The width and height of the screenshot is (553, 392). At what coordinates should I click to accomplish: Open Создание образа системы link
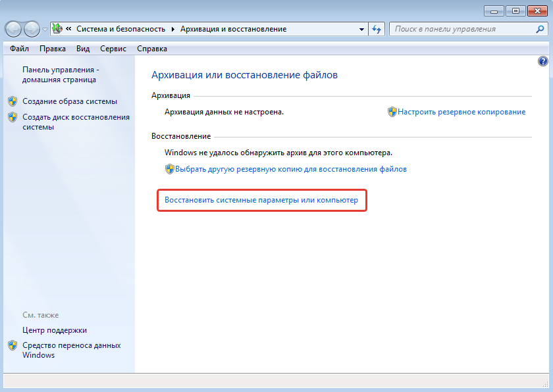(x=70, y=101)
